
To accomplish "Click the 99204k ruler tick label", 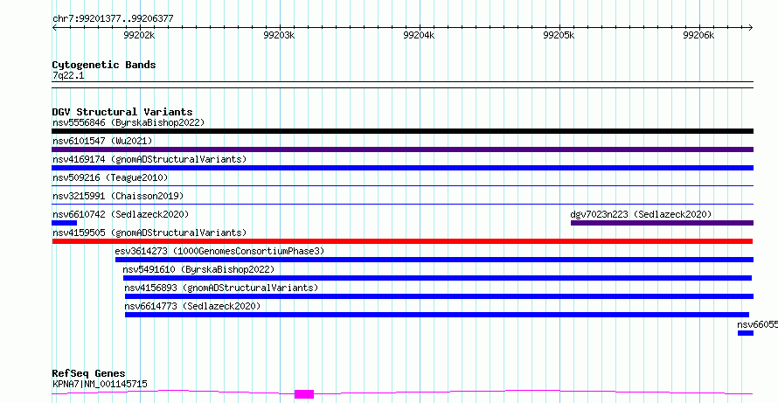I will click(x=420, y=35).
